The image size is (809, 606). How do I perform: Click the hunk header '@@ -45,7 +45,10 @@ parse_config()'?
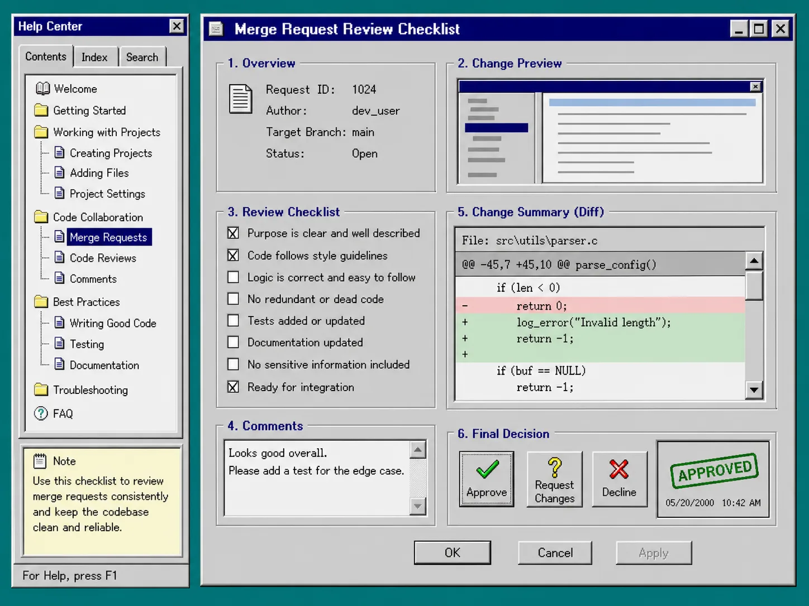(x=601, y=264)
